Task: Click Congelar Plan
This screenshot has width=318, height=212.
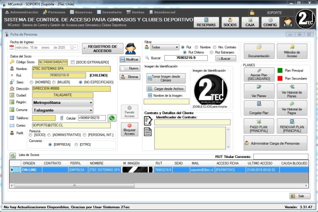Action: 259,108
